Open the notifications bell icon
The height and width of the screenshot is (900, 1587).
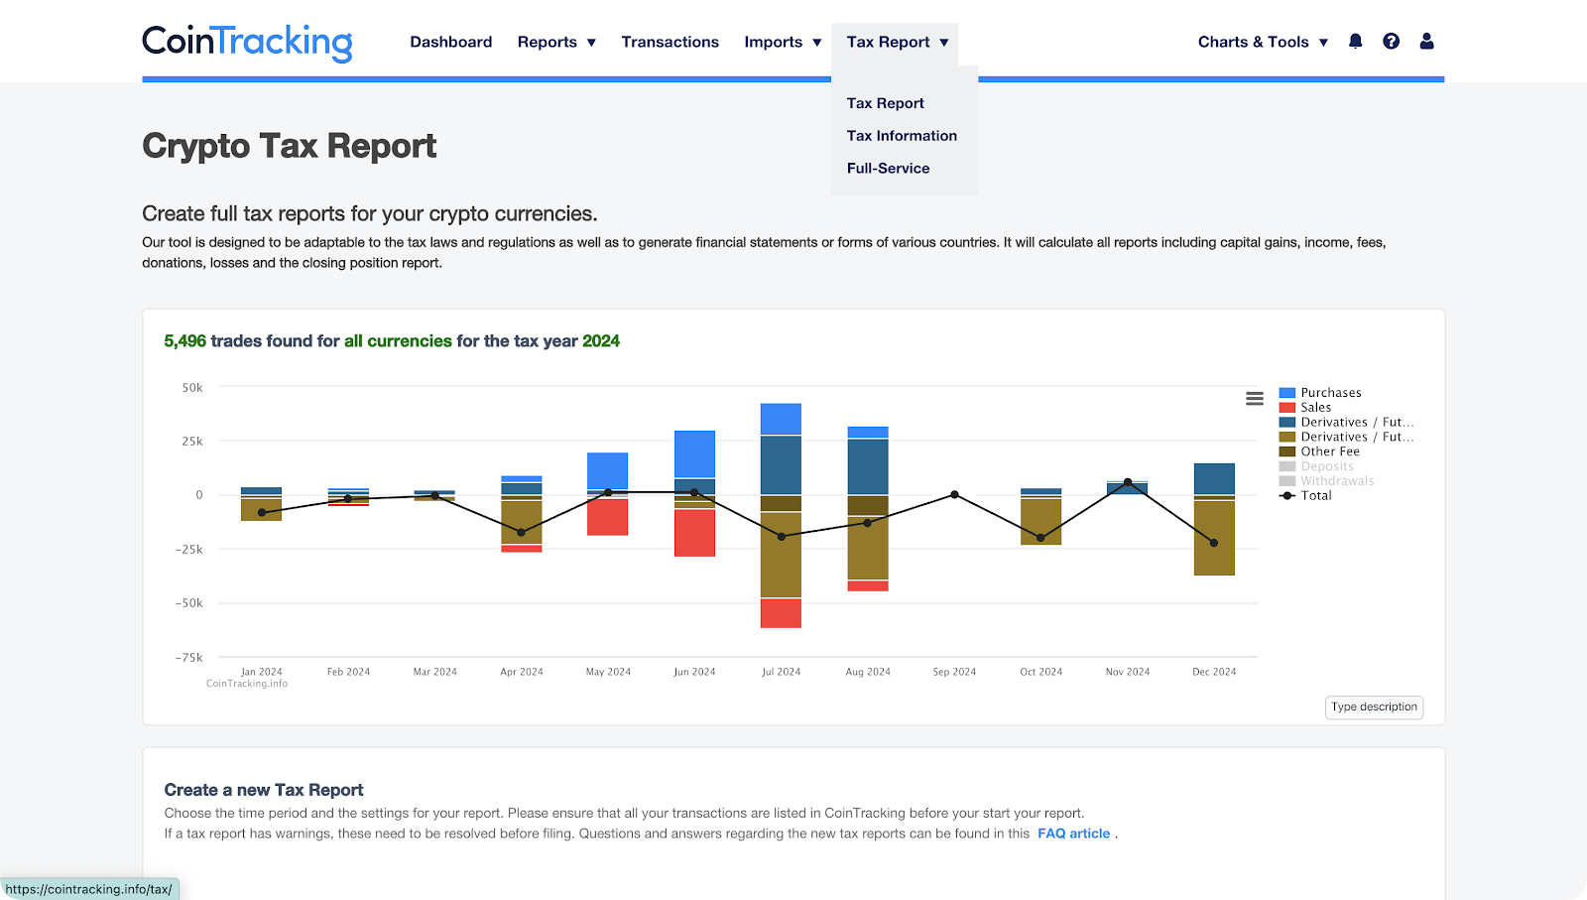point(1355,41)
